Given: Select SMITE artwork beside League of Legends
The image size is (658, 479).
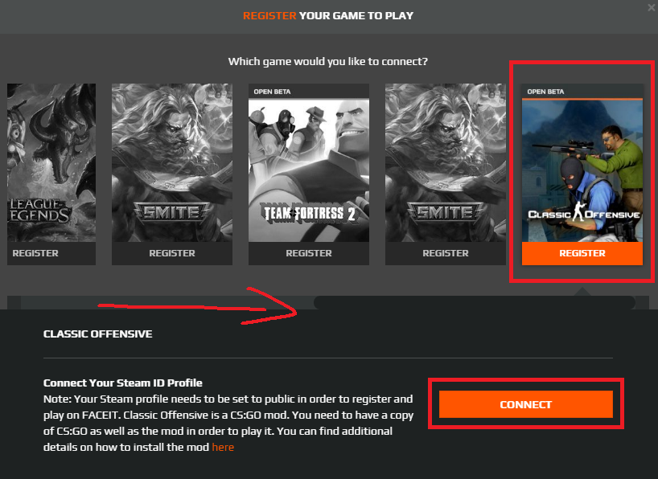Looking at the screenshot, I should [172, 162].
